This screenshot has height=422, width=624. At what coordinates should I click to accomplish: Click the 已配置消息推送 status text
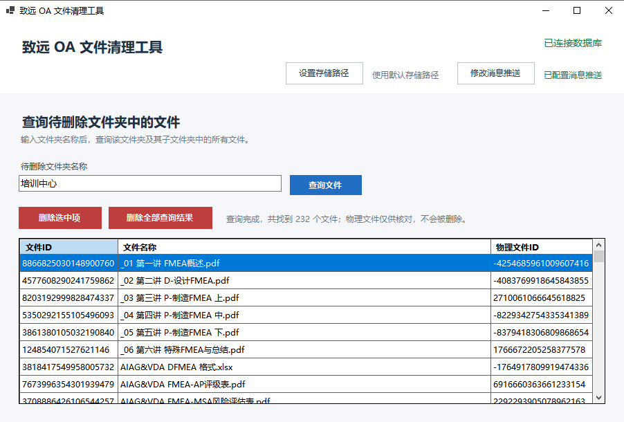tap(573, 75)
